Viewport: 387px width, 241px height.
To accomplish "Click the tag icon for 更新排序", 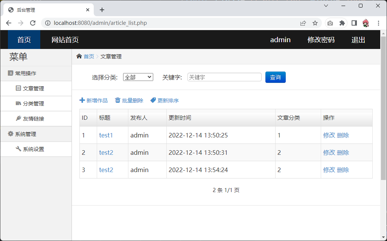I will coord(153,101).
